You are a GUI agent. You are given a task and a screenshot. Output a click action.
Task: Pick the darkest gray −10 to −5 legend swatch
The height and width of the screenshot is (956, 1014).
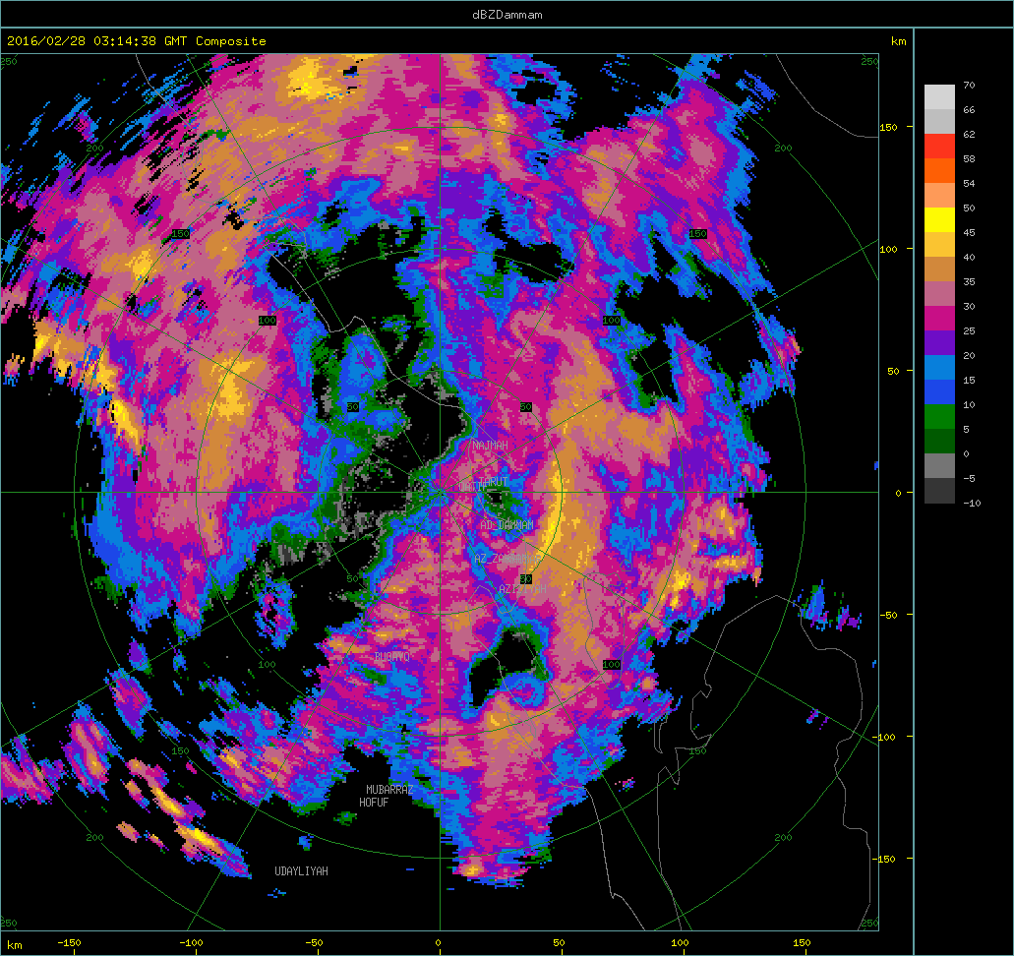pos(939,490)
